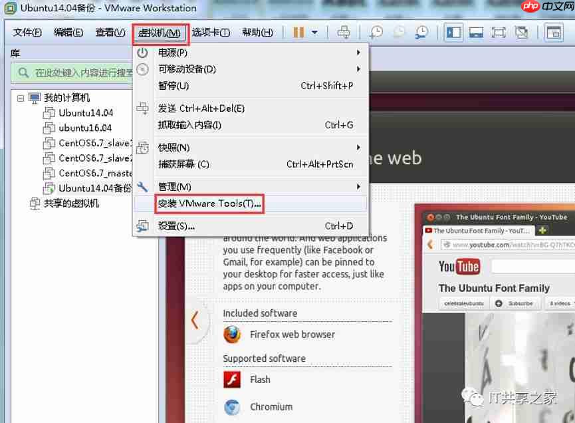Click the Show Library panel icon
This screenshot has height=423, width=575.
453,31
